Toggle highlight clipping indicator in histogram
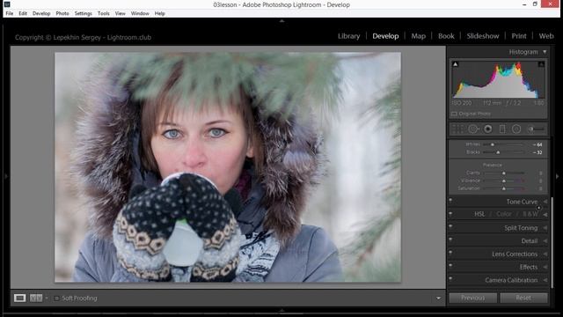The height and width of the screenshot is (317, 563). (541, 64)
